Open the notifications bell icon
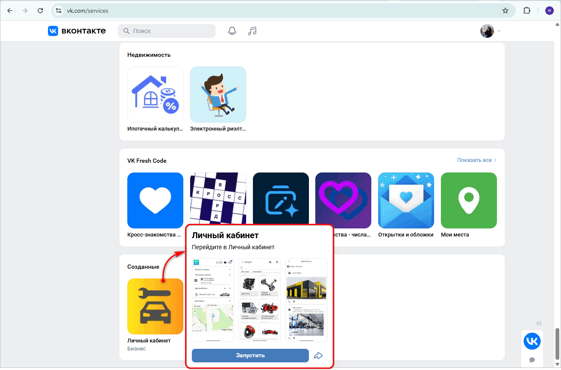 pyautogui.click(x=232, y=31)
